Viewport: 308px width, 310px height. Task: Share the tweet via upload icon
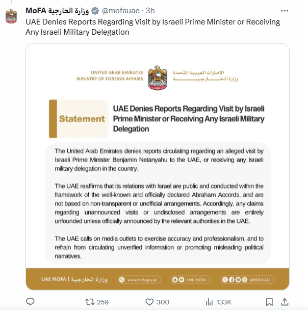coord(284,302)
